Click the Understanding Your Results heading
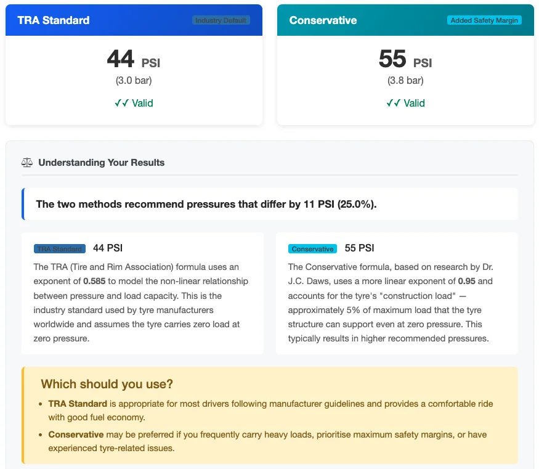The height and width of the screenshot is (469, 539). click(x=101, y=163)
